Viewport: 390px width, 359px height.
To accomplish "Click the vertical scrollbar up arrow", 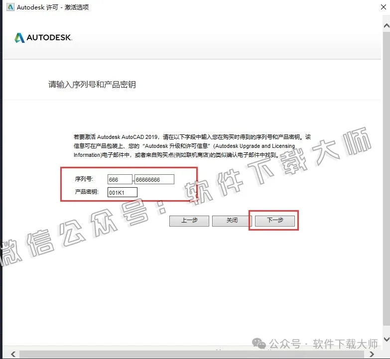I will (387, 25).
